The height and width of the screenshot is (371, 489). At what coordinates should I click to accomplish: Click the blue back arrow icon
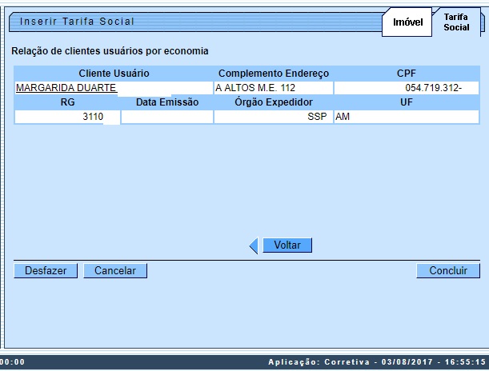tap(254, 246)
